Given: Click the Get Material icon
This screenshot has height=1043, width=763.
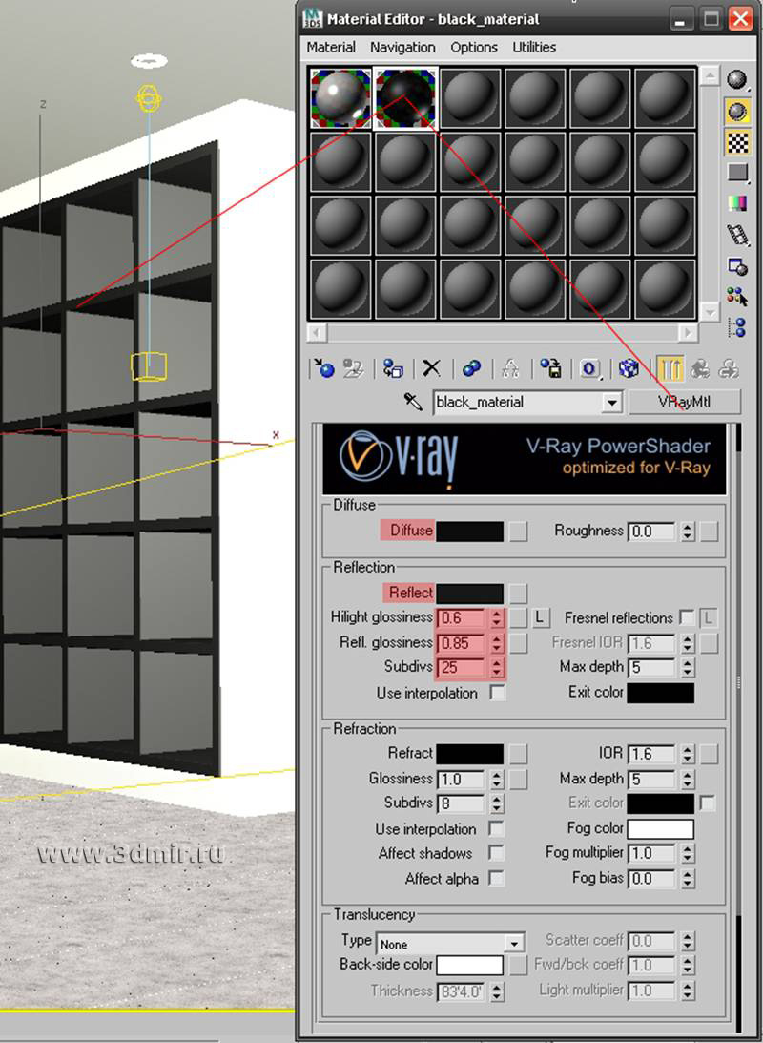Looking at the screenshot, I should (x=324, y=367).
